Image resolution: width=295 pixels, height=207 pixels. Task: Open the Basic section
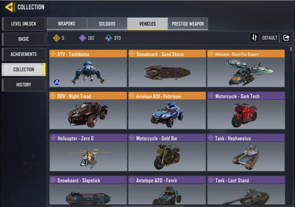pyautogui.click(x=24, y=39)
